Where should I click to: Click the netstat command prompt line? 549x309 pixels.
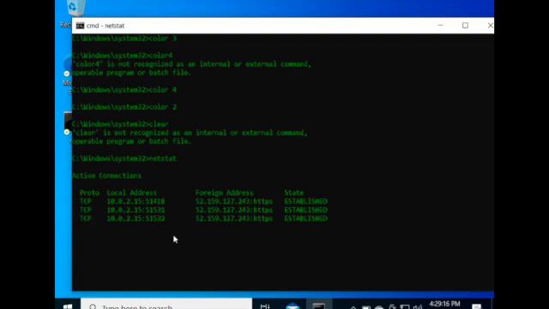click(124, 158)
